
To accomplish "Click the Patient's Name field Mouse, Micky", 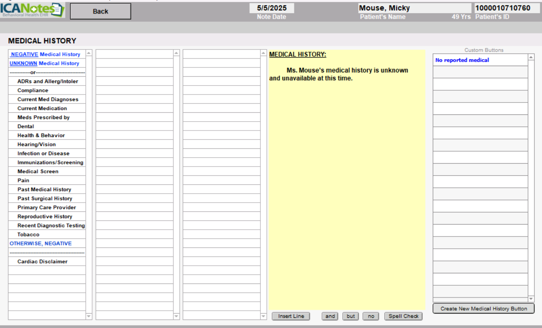I will [x=415, y=8].
